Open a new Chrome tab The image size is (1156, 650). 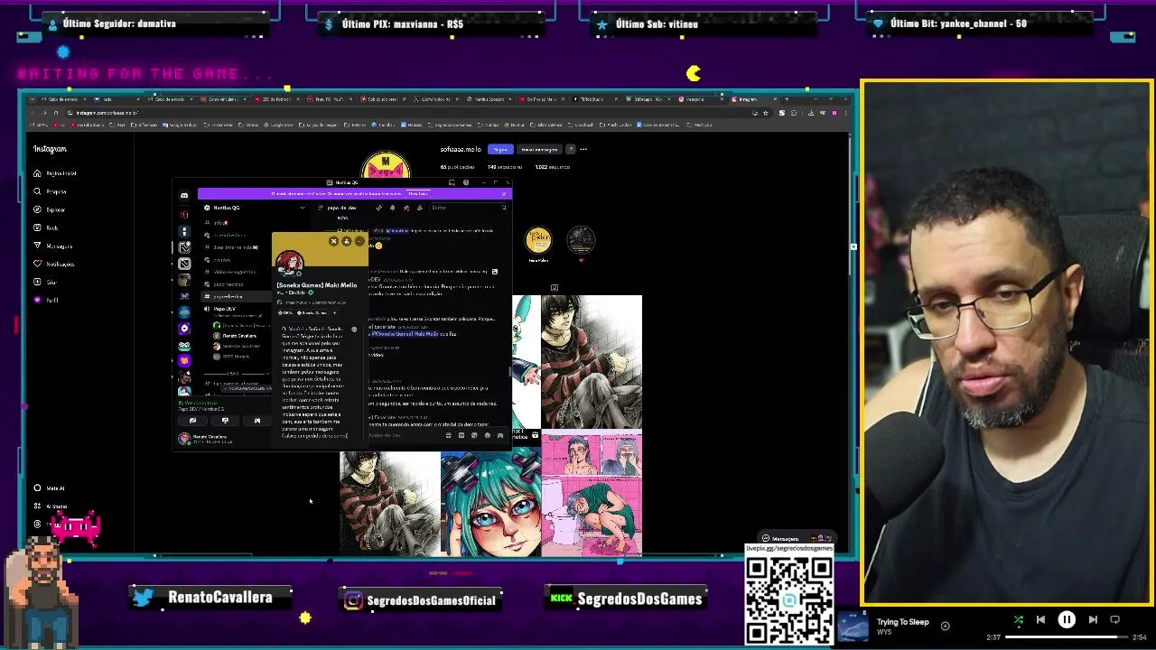[x=787, y=99]
